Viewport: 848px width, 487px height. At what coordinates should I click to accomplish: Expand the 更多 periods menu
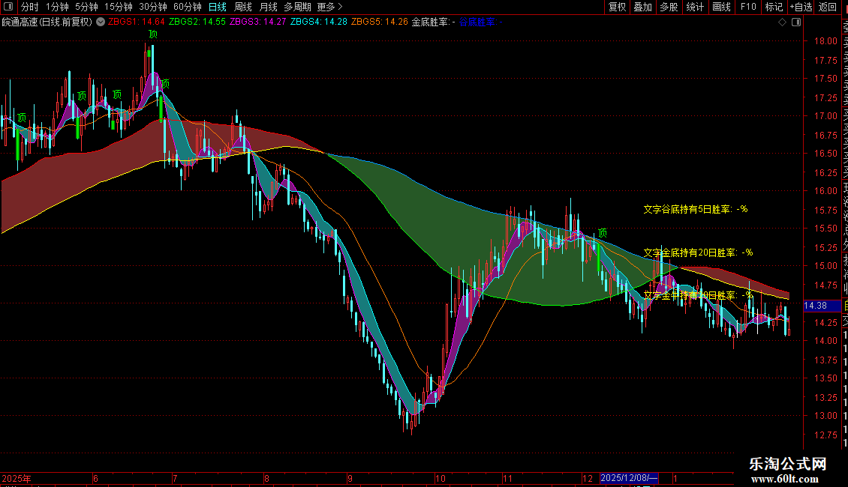(x=329, y=7)
